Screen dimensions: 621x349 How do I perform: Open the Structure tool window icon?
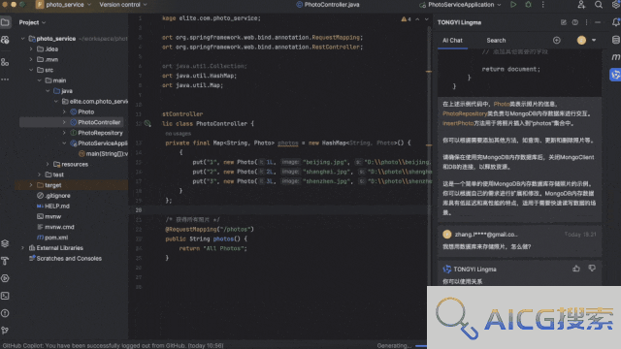[5, 62]
